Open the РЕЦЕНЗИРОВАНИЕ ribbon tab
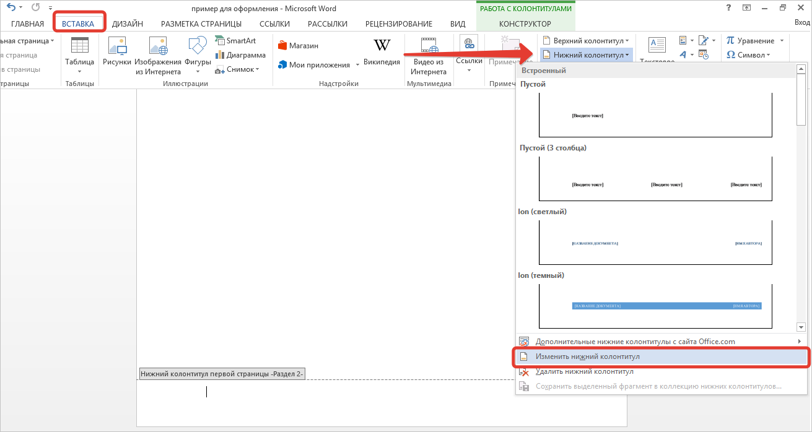This screenshot has height=432, width=812. 398,24
